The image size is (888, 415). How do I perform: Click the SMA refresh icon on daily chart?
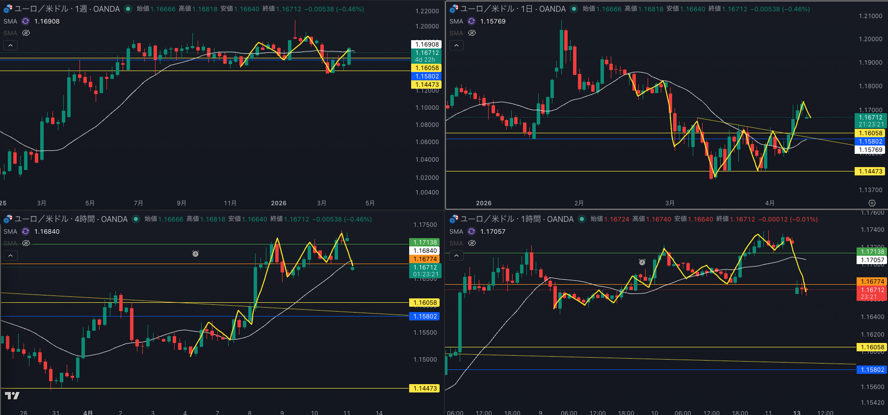[x=471, y=21]
